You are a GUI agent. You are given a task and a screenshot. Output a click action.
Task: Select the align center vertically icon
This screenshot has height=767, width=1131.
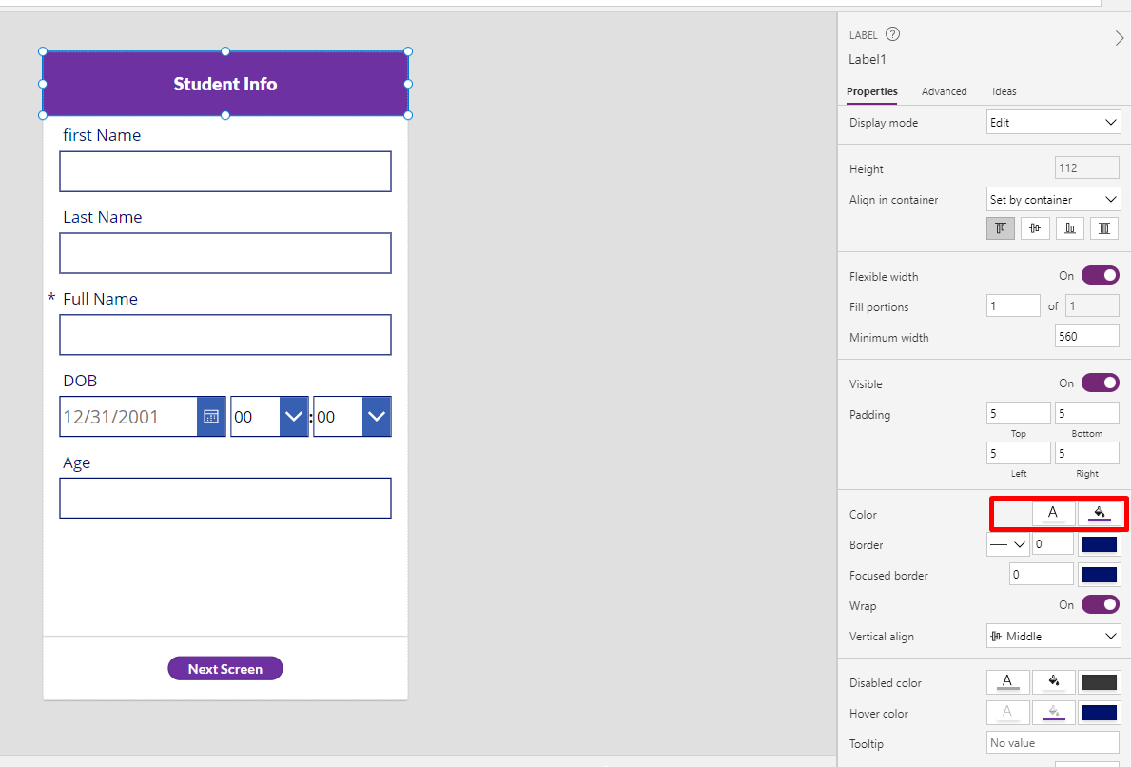point(1035,228)
